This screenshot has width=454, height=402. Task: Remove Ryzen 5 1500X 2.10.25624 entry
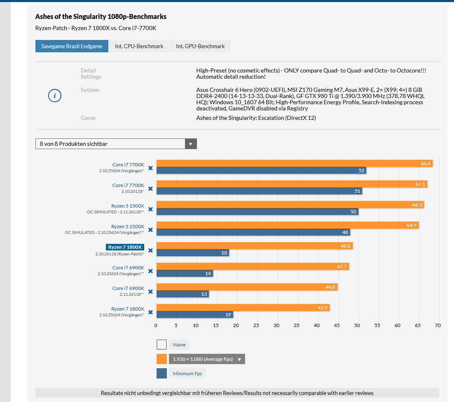(150, 229)
